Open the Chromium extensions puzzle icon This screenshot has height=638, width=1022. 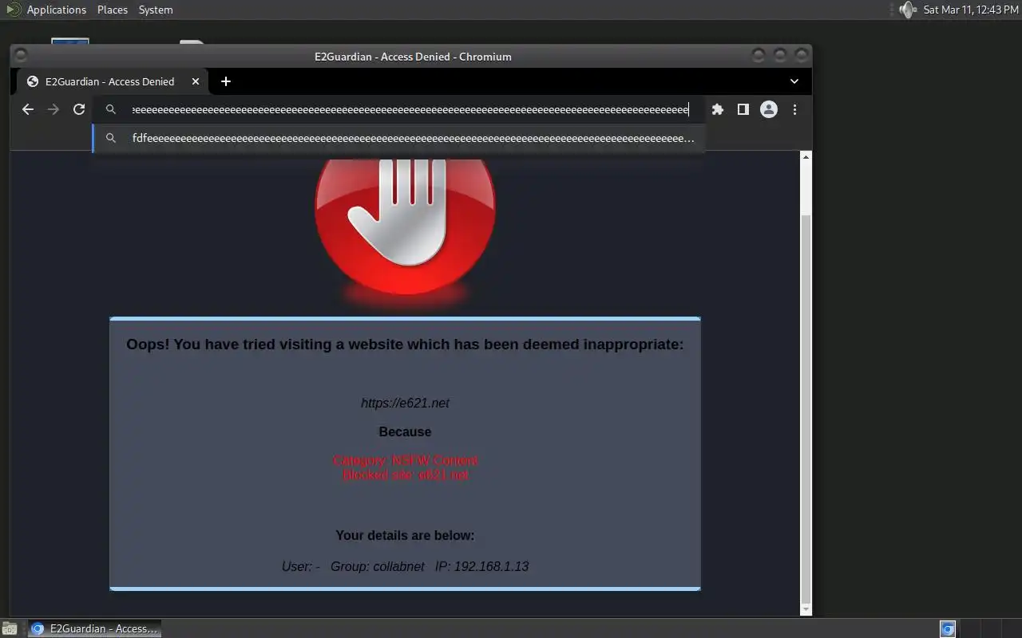point(717,109)
